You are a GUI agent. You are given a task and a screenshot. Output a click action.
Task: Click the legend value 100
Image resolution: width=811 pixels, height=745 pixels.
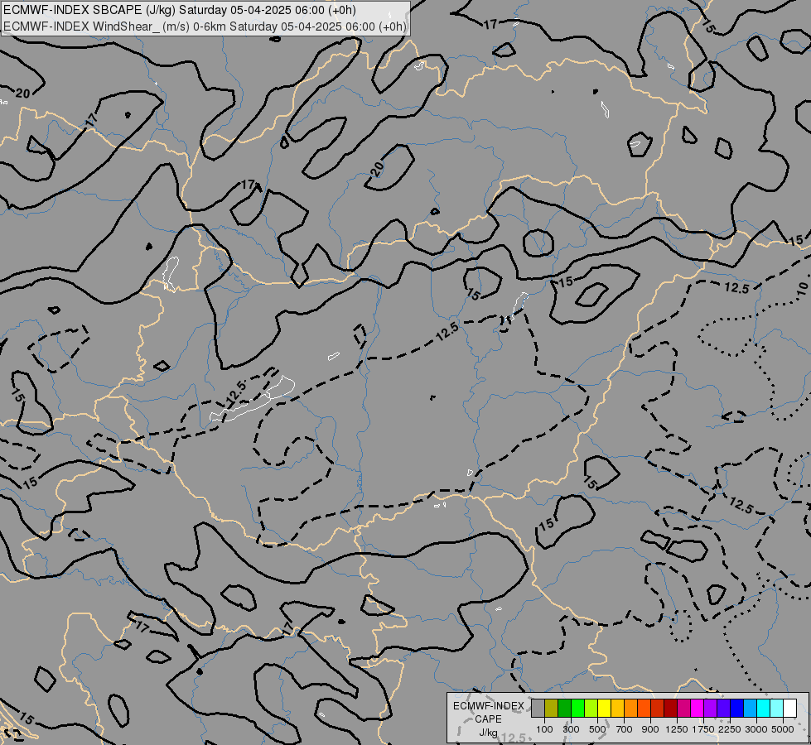pyautogui.click(x=544, y=729)
